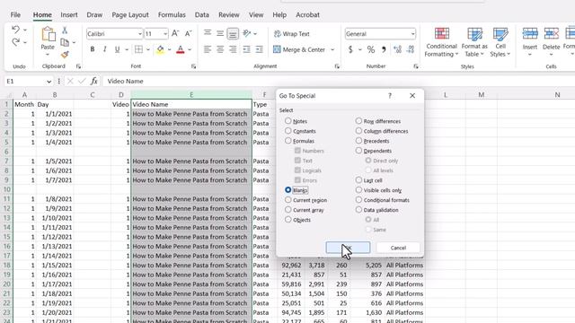Apply Bottom Align icon
Image resolution: width=575 pixels, height=323 pixels.
[x=233, y=34]
